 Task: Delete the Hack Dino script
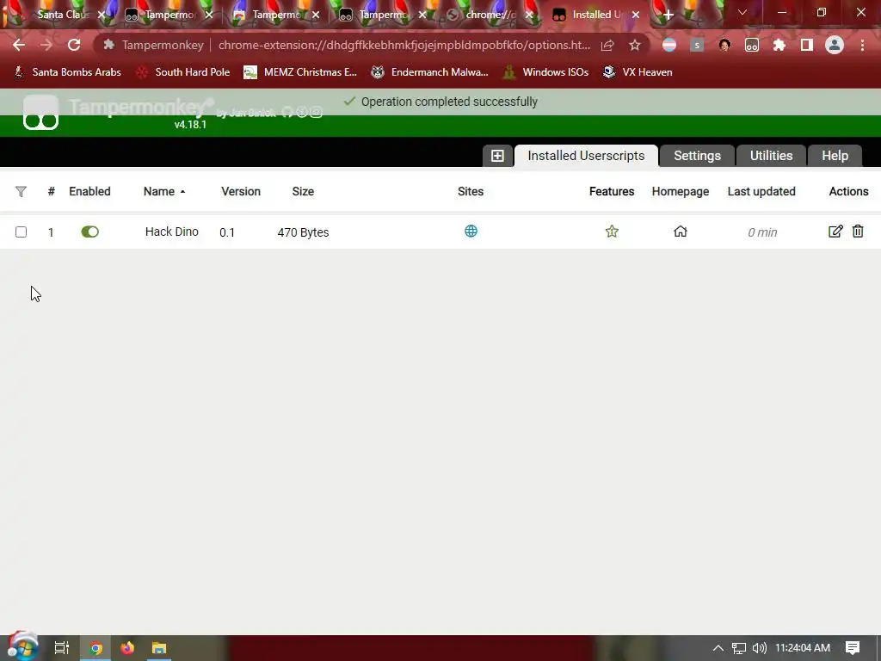(x=858, y=231)
